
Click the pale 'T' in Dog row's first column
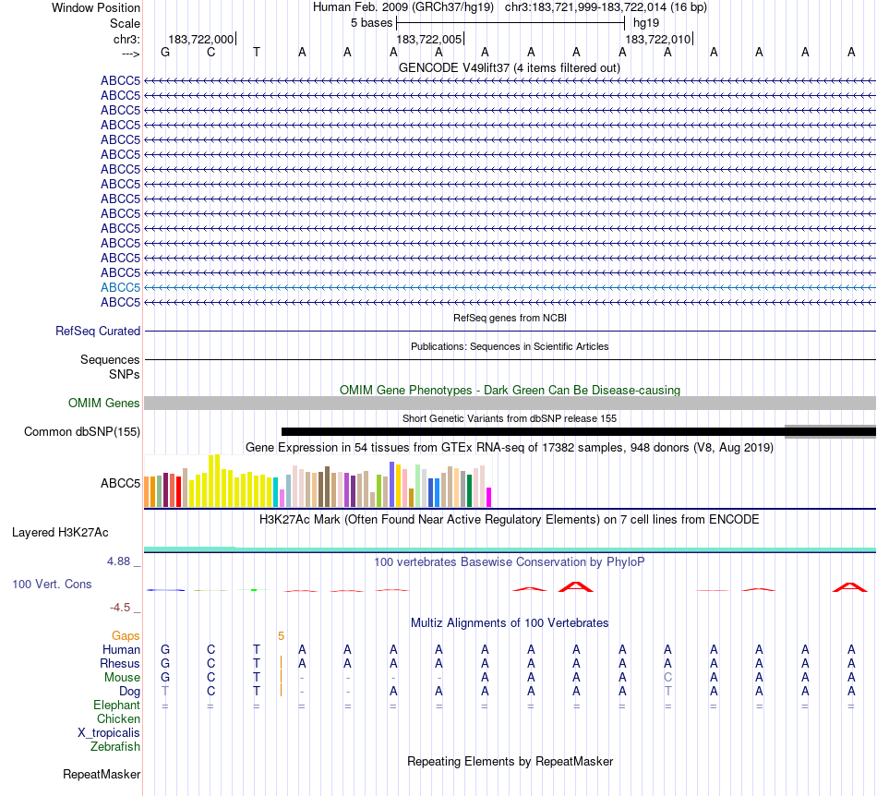pyautogui.click(x=165, y=692)
